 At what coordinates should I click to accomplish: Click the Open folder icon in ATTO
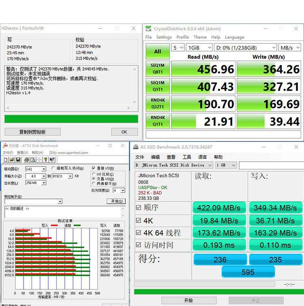pos(12,160)
